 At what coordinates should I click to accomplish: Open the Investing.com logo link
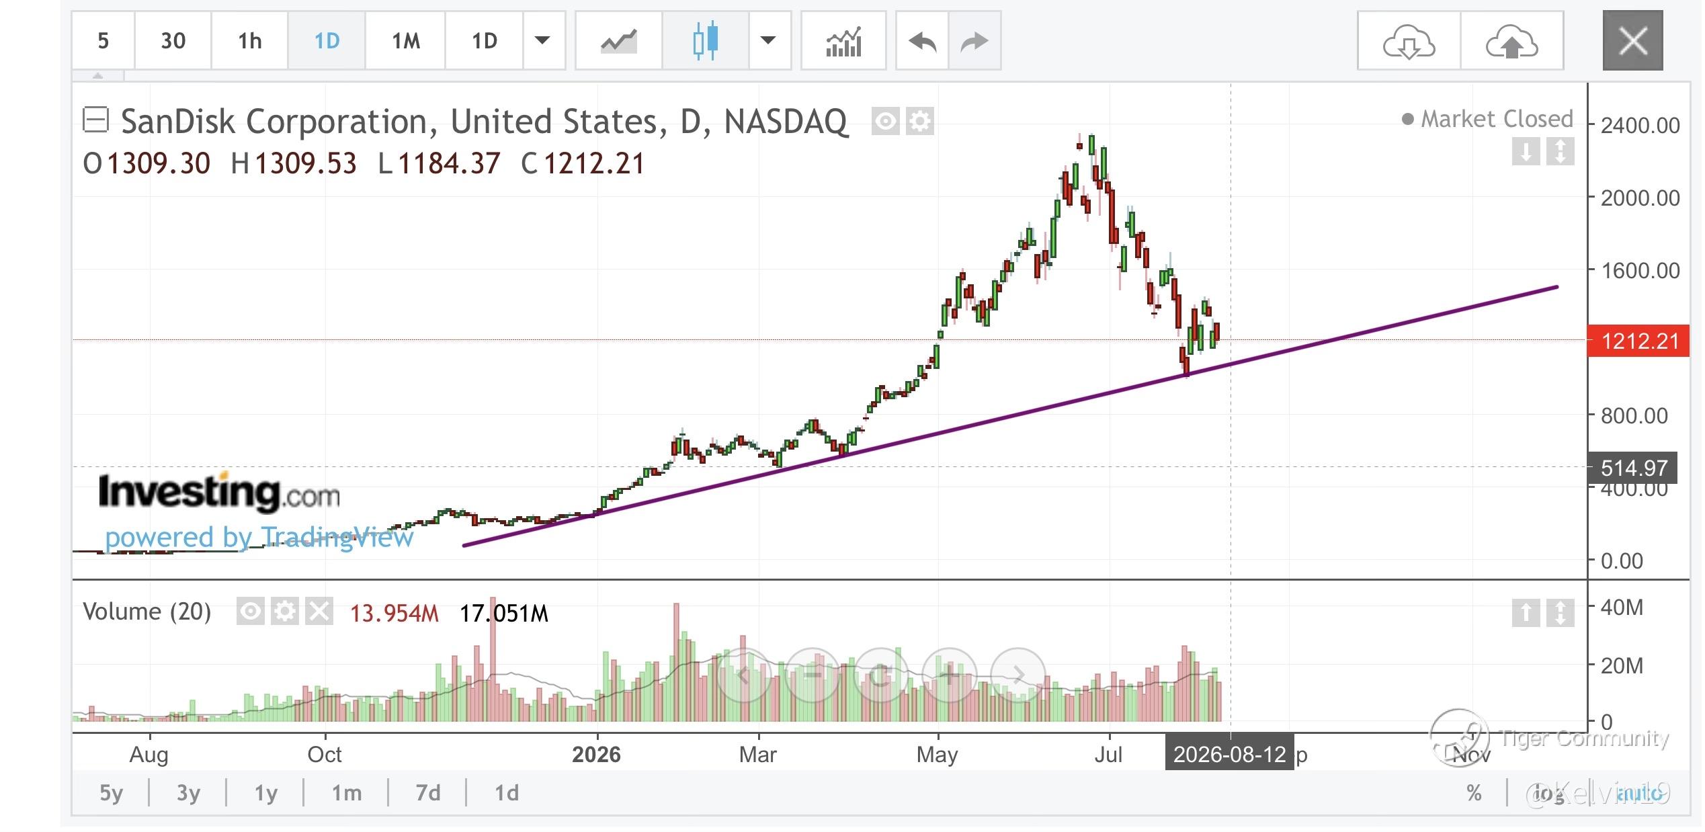pos(219,493)
